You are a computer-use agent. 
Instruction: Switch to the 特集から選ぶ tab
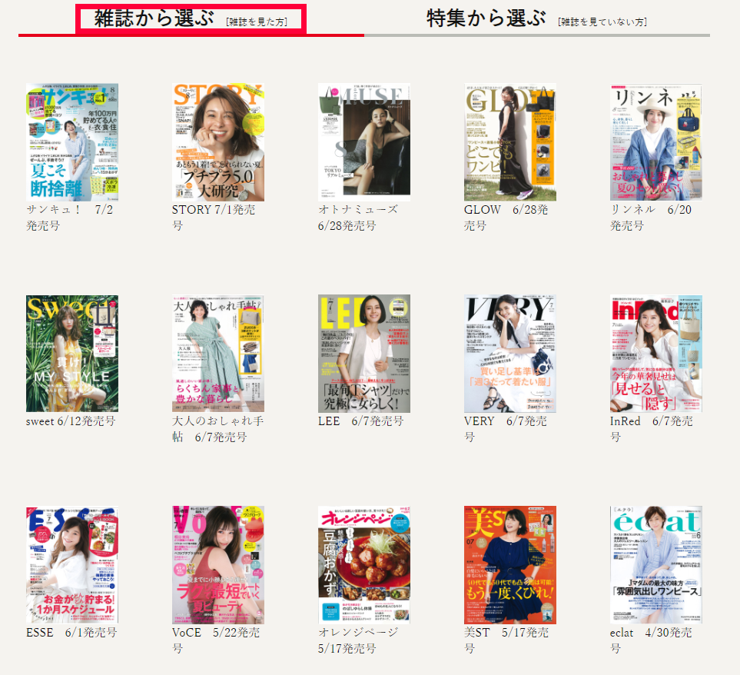(536, 19)
